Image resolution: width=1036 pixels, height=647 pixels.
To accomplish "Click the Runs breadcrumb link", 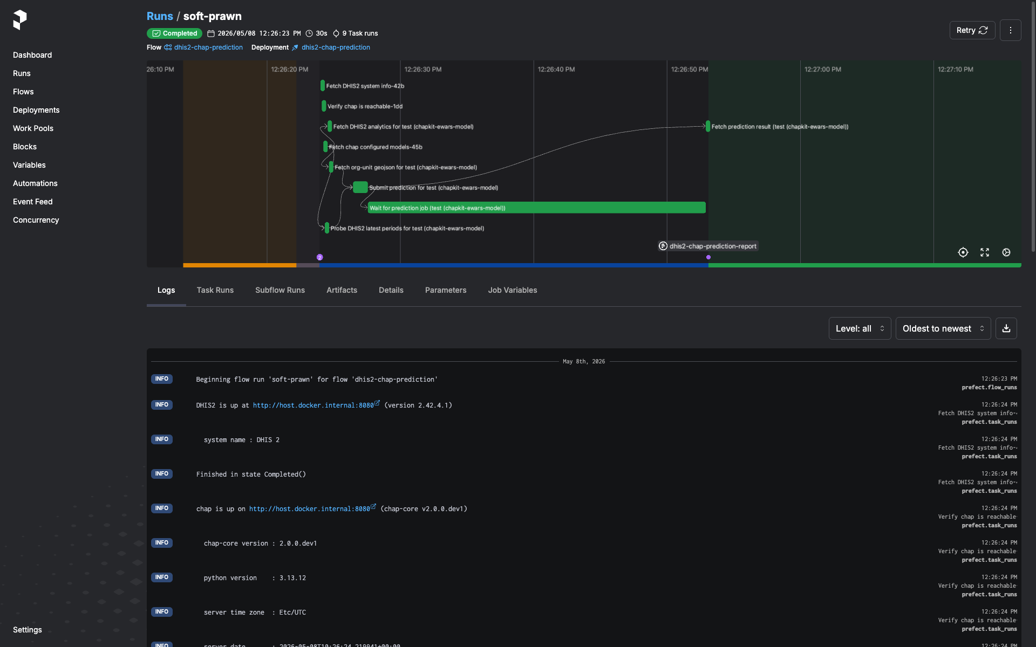I will 160,16.
